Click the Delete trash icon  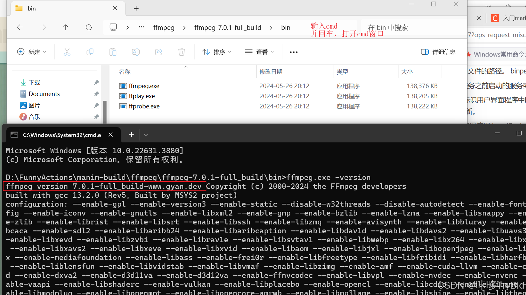pyautogui.click(x=182, y=52)
